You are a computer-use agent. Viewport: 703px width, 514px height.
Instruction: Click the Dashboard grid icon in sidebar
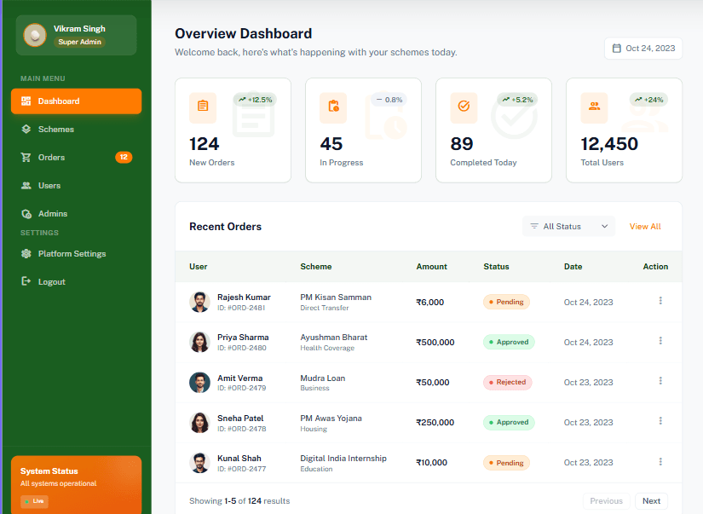coord(26,101)
